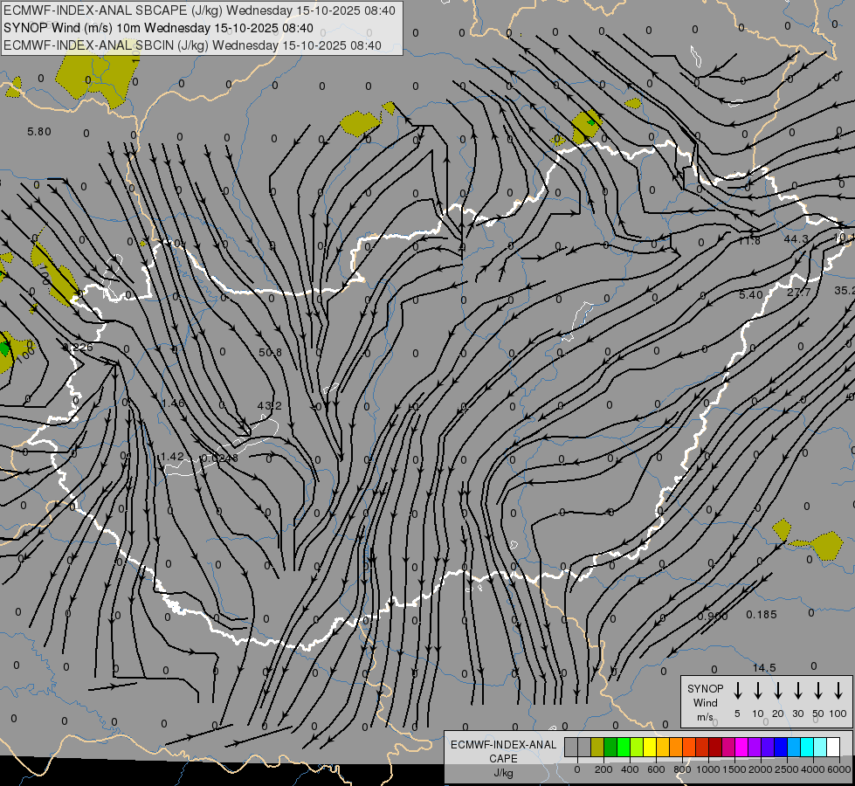The width and height of the screenshot is (855, 786).
Task: Pick the white swatch at 6000
Action: click(x=832, y=747)
